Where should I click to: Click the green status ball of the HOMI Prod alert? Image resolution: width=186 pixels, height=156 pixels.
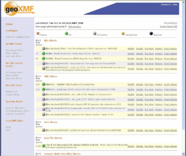click(44, 54)
